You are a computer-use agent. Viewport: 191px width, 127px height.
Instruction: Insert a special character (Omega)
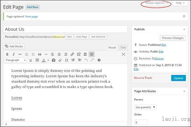coord(67,60)
